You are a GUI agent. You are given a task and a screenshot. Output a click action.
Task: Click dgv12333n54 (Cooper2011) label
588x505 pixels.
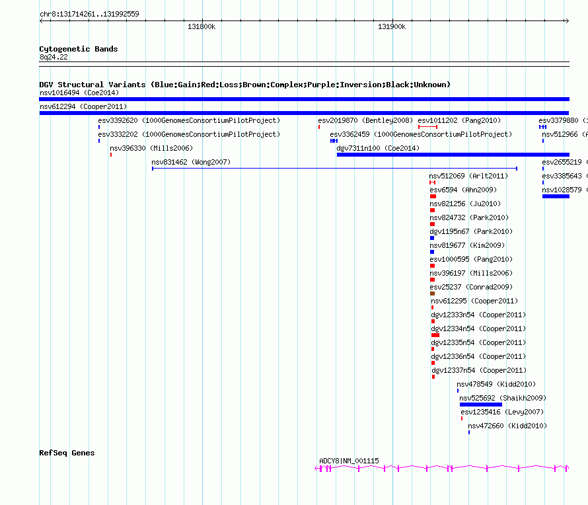(478, 315)
